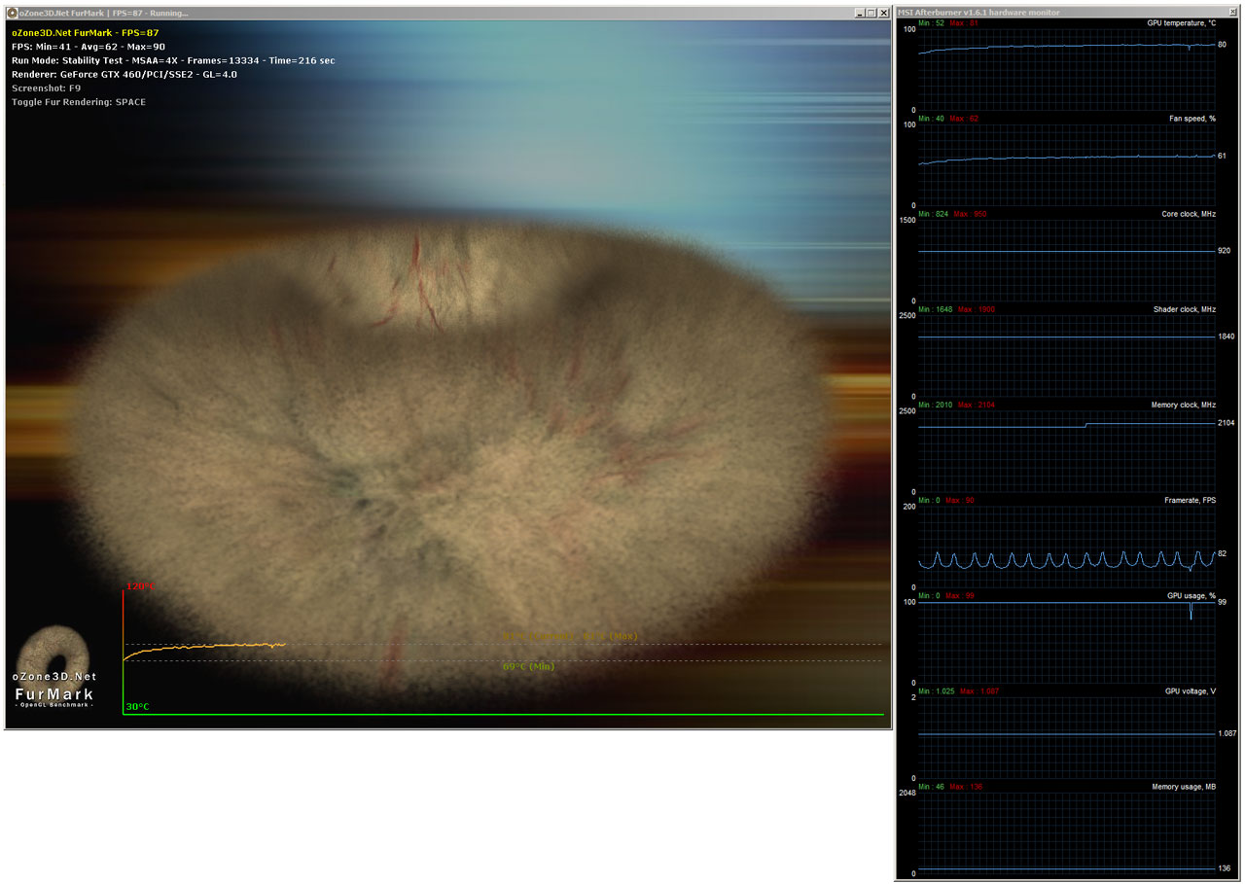Select the Fan speed graph

[1065, 163]
